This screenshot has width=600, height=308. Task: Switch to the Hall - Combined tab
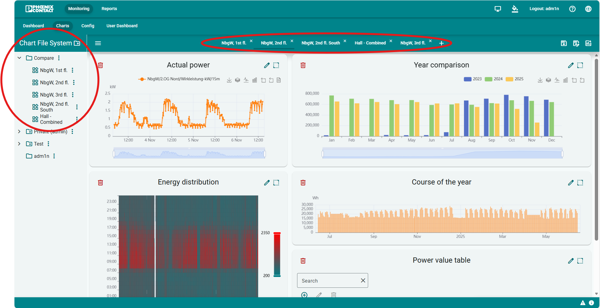pos(370,43)
